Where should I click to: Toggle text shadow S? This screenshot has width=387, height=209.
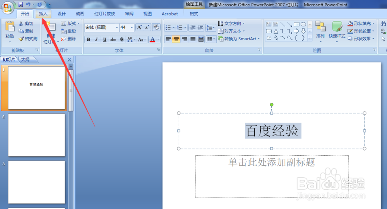pos(122,39)
